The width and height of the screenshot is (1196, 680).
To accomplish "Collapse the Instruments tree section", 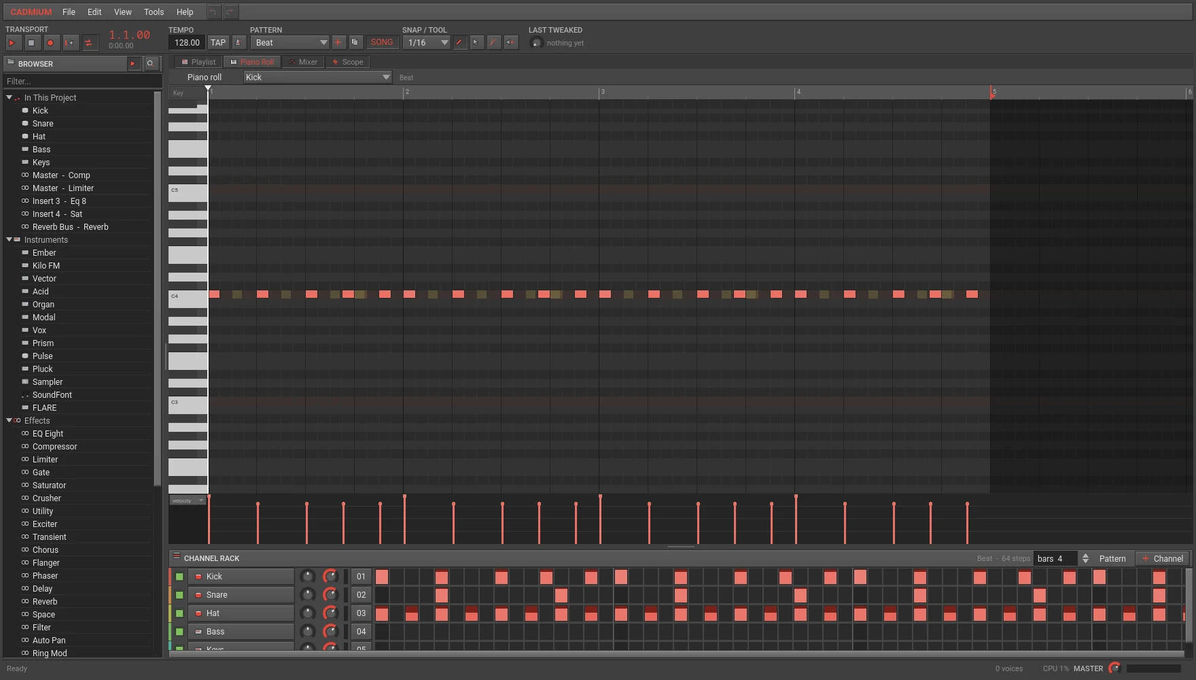I will coord(9,239).
